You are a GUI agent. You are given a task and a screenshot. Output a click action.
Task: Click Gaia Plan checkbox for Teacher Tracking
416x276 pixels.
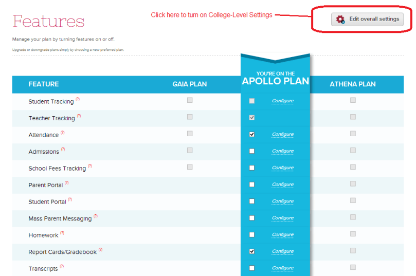pos(190,117)
